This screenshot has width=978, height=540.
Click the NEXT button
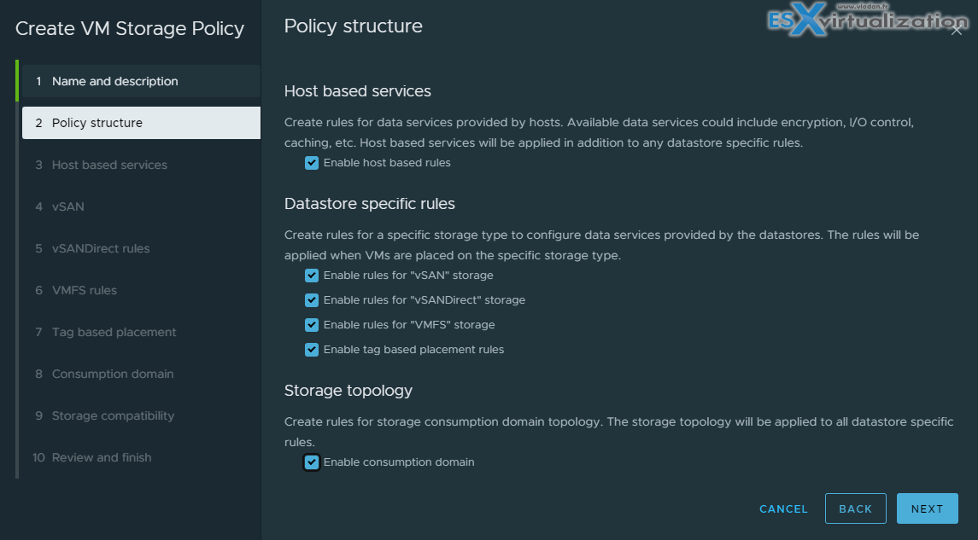pos(928,508)
